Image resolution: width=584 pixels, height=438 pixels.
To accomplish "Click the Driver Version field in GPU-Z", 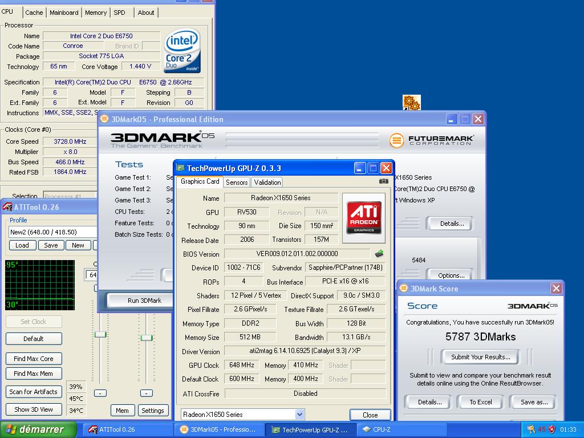I will (x=305, y=351).
